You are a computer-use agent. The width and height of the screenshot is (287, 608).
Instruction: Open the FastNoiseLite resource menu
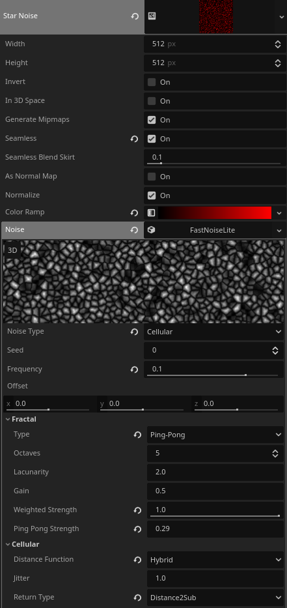pos(279,230)
